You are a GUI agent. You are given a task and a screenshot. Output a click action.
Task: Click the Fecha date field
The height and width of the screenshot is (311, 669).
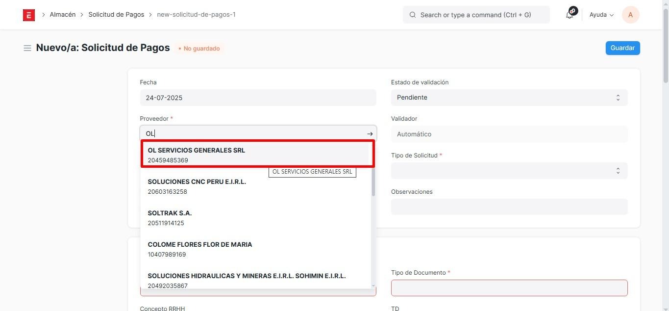click(x=258, y=98)
